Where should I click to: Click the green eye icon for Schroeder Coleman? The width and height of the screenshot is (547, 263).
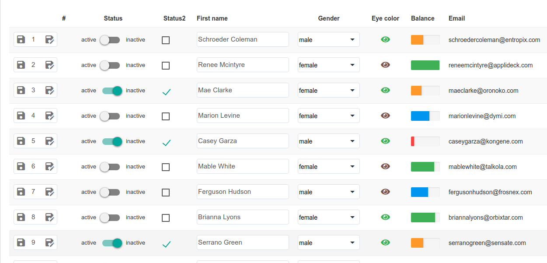(x=385, y=39)
